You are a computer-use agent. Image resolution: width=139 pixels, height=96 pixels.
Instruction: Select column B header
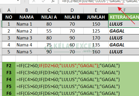coord(27,10)
